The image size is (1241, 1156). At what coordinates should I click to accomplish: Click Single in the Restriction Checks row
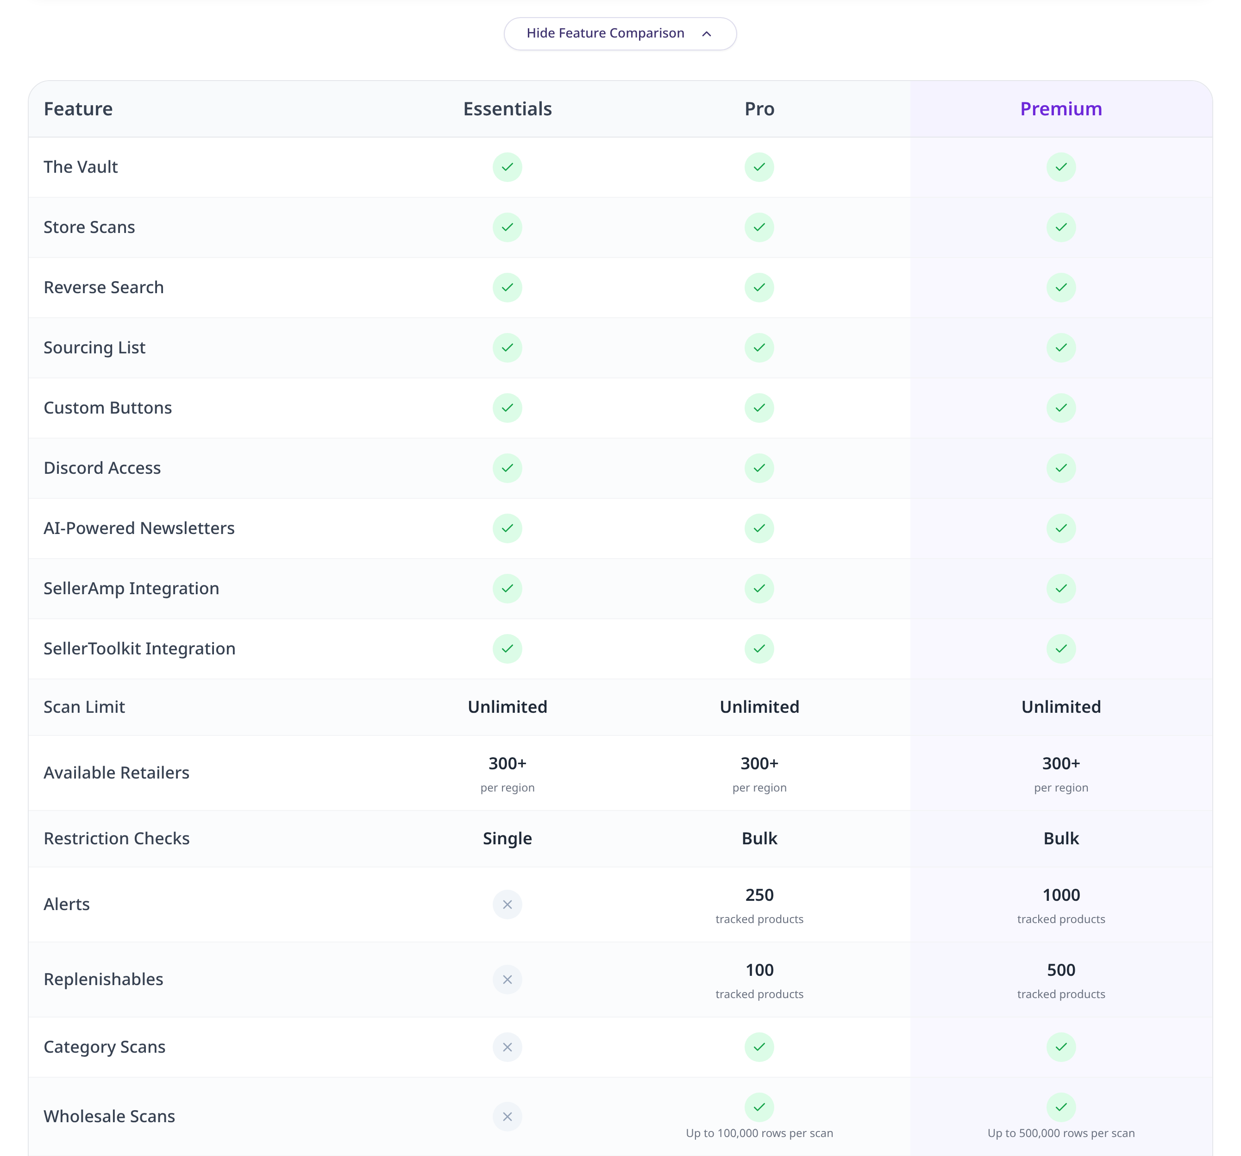click(x=508, y=839)
